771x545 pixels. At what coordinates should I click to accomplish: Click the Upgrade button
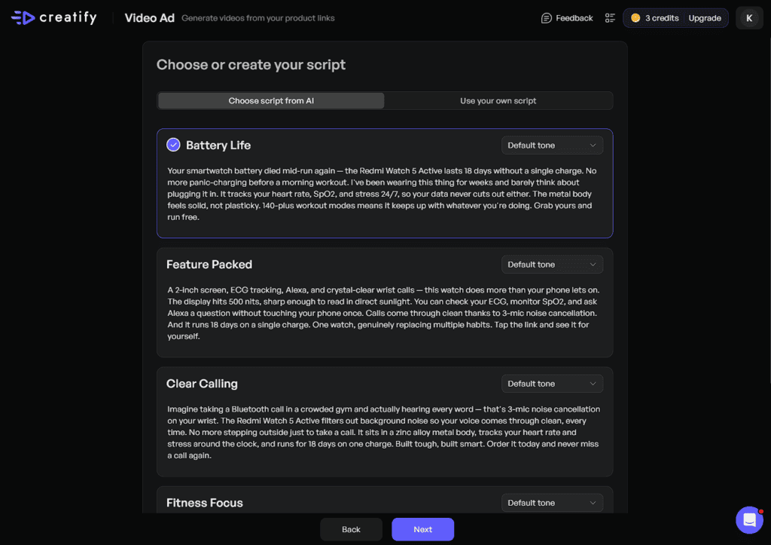[x=704, y=18]
